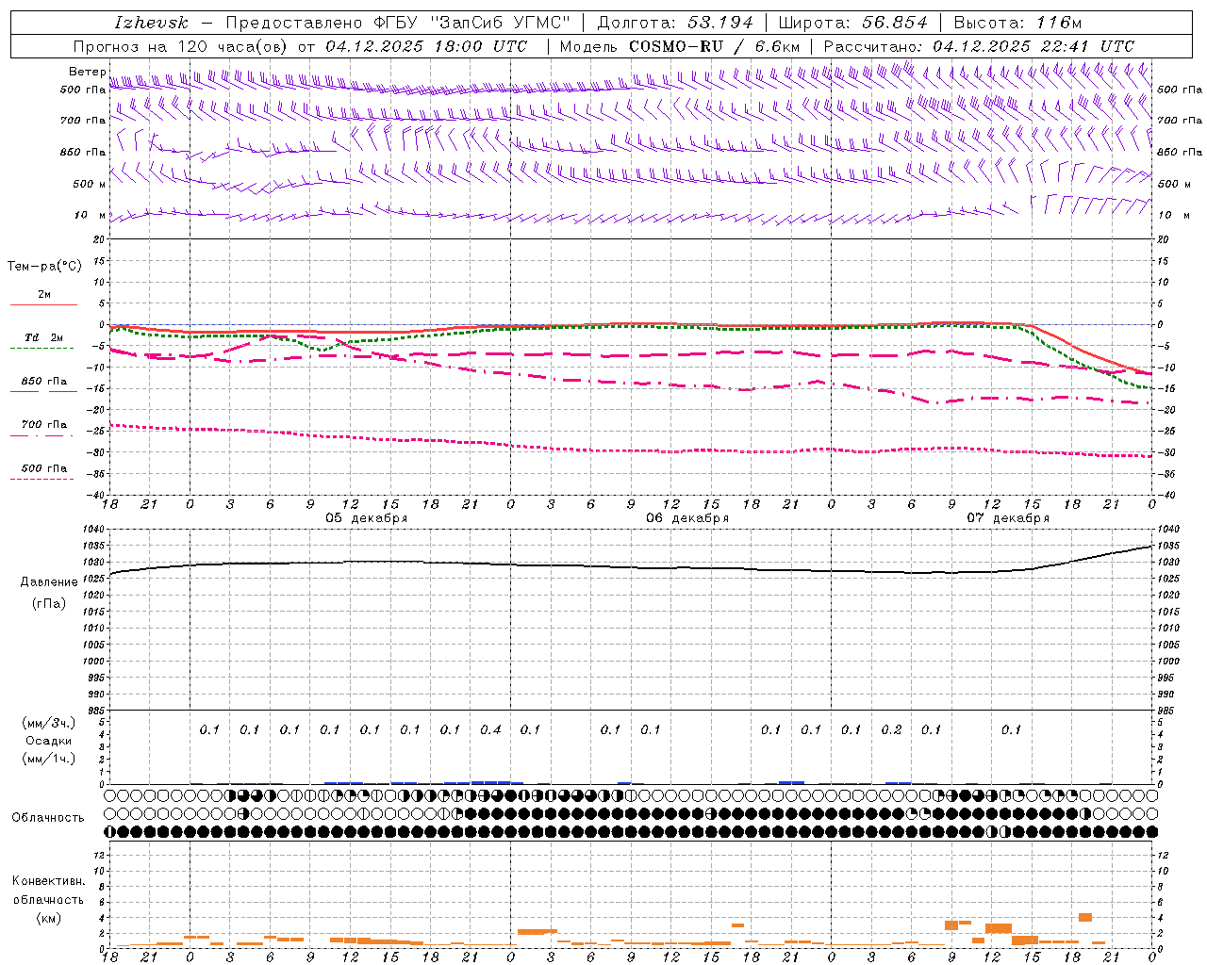Click the "(мм/1ч.)" precipitation unit label

[x=49, y=759]
